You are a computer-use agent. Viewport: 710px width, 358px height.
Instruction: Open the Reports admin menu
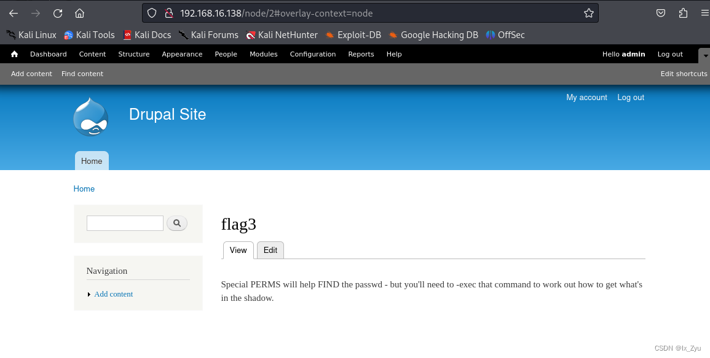(361, 54)
